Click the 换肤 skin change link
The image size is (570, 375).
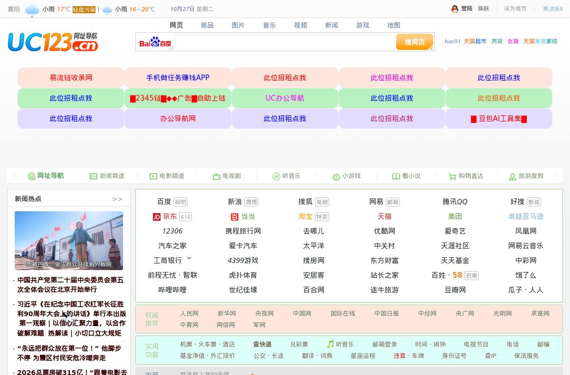coord(484,9)
